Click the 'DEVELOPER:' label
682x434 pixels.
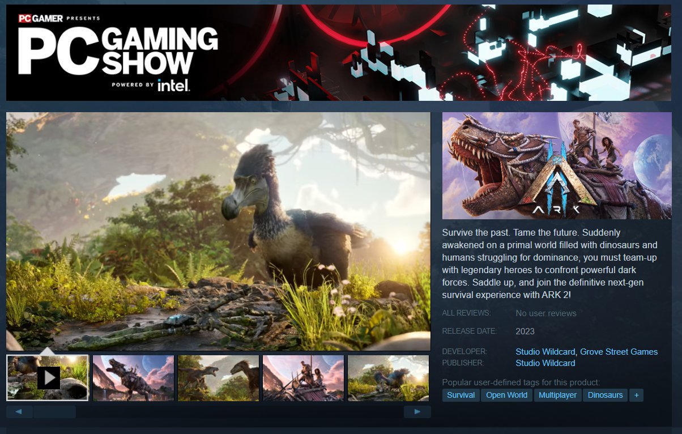[464, 352]
